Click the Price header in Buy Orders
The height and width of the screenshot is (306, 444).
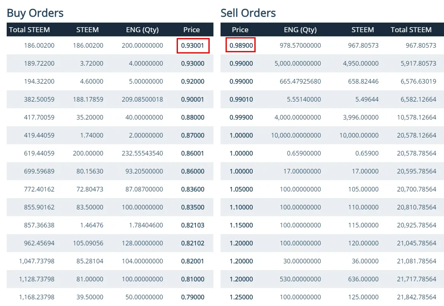pyautogui.click(x=191, y=30)
